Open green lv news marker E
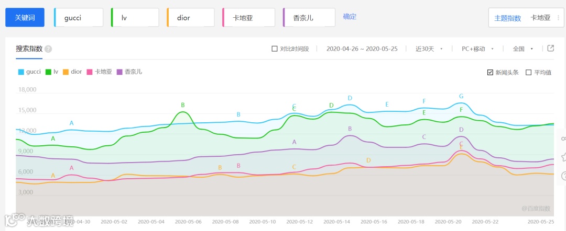The width and height of the screenshot is (566, 231). pyautogui.click(x=424, y=112)
